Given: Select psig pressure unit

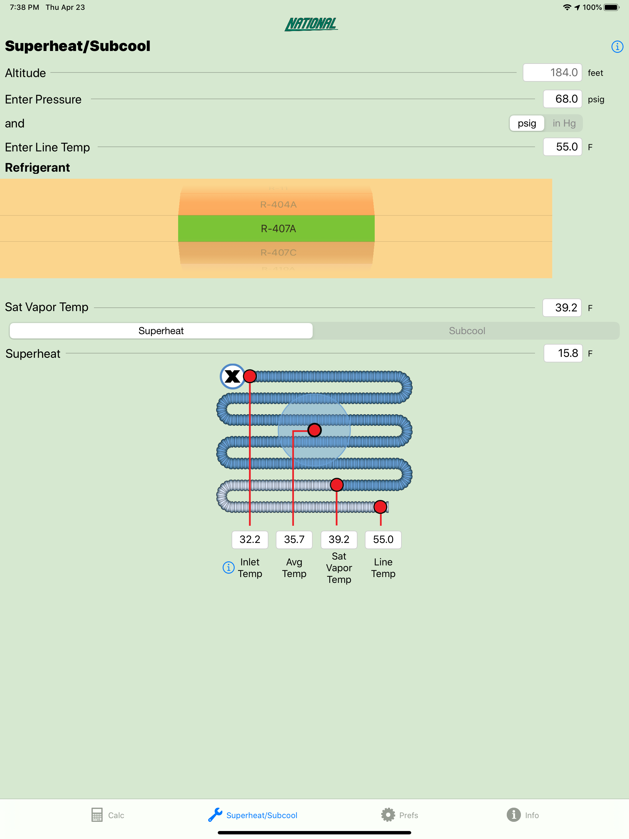Looking at the screenshot, I should coord(526,123).
